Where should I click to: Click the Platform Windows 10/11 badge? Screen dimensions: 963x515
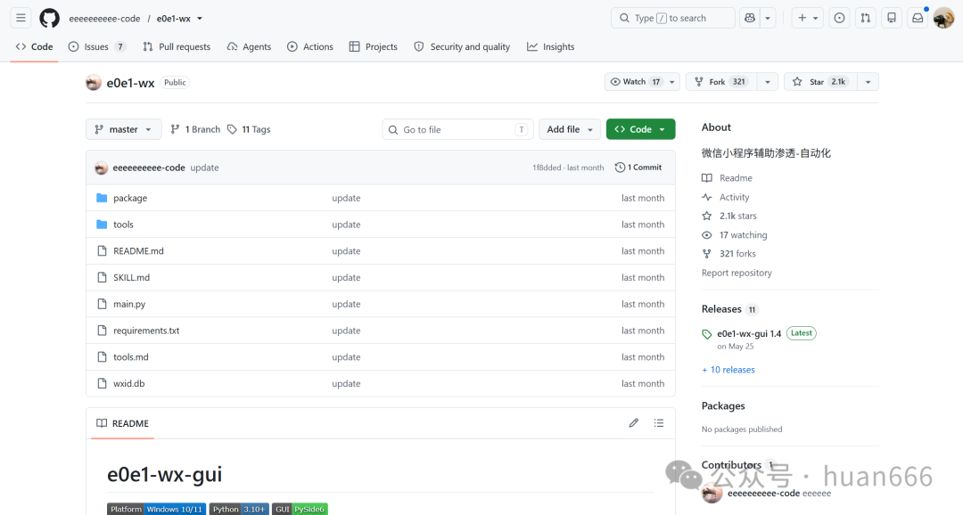click(157, 509)
